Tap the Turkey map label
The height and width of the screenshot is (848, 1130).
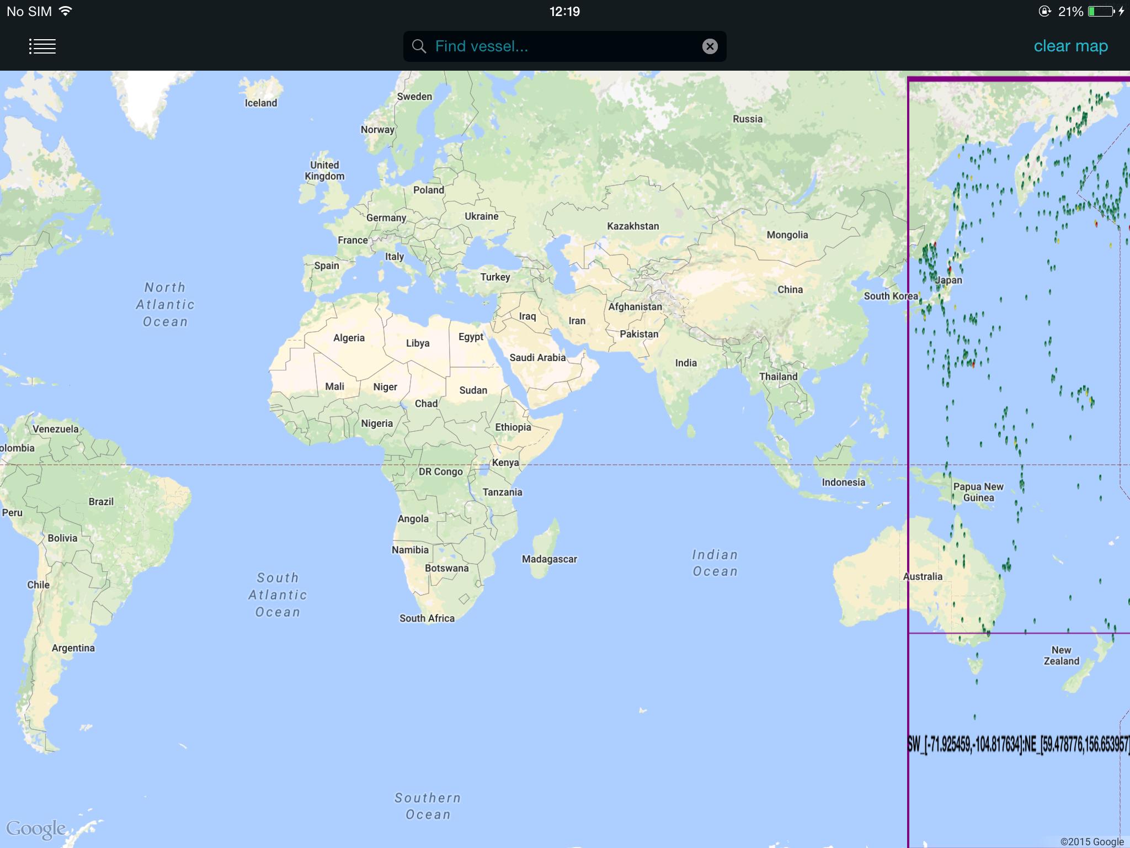point(495,277)
